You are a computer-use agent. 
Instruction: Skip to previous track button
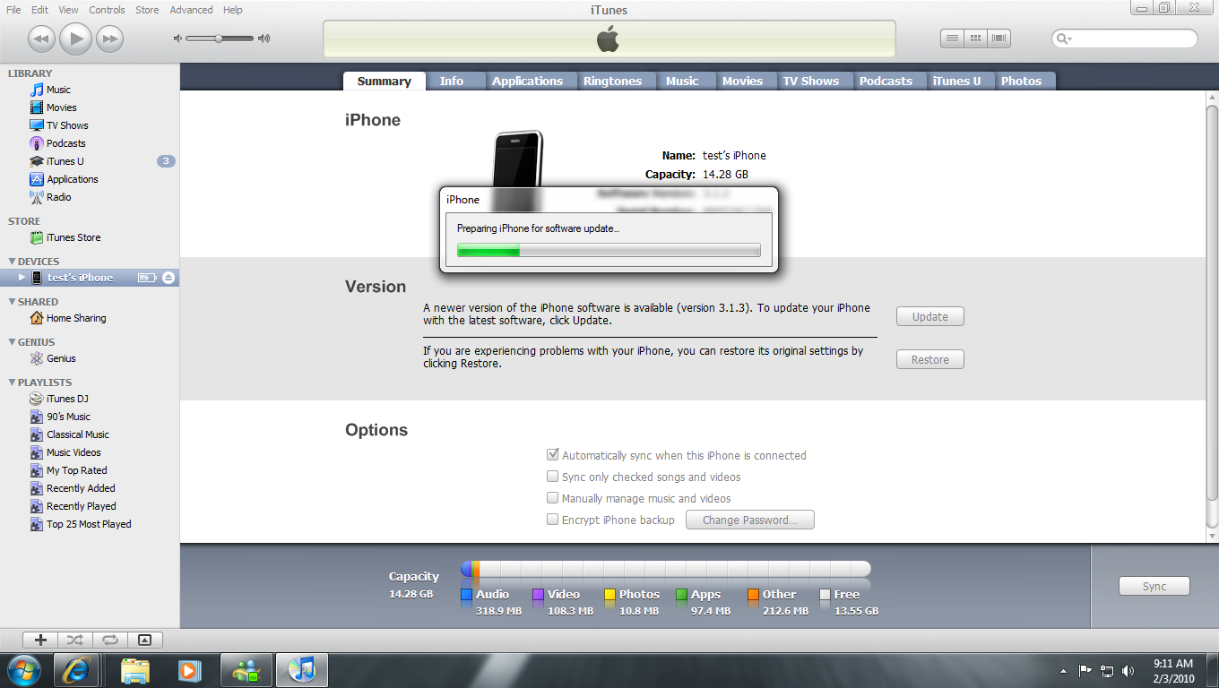41,39
